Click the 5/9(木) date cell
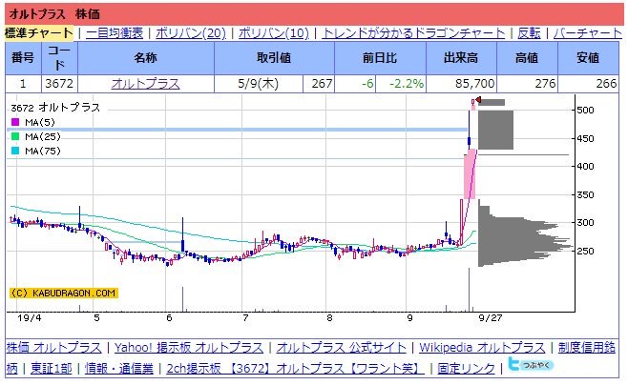628x385 pixels. tap(259, 84)
